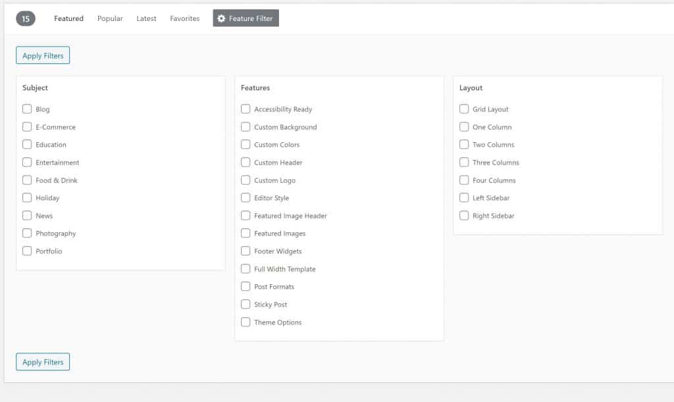Enable the E-Commerce subject filter
This screenshot has height=402, width=674.
[27, 127]
